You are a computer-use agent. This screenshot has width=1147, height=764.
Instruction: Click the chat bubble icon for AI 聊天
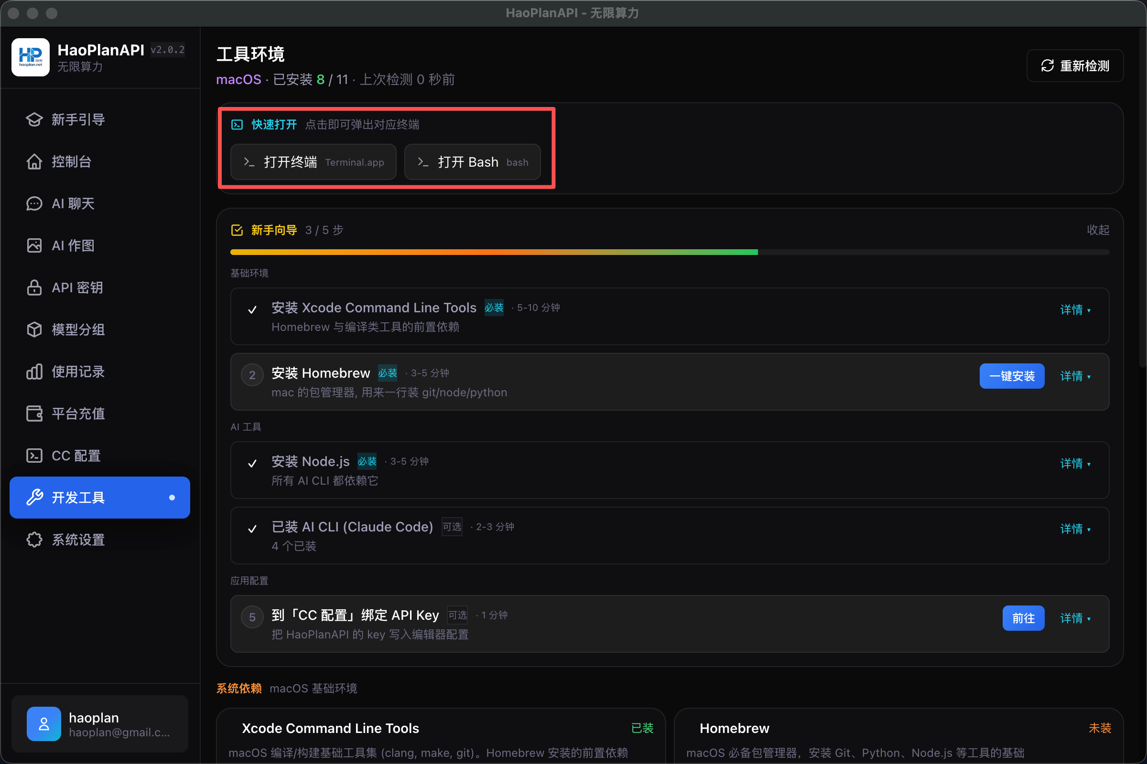pos(34,204)
